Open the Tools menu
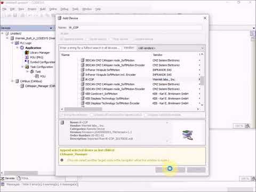256x192 pixels. coord(75,9)
